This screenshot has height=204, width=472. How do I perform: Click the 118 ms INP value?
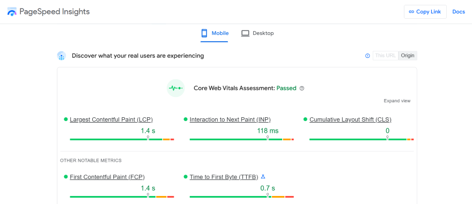click(x=268, y=131)
